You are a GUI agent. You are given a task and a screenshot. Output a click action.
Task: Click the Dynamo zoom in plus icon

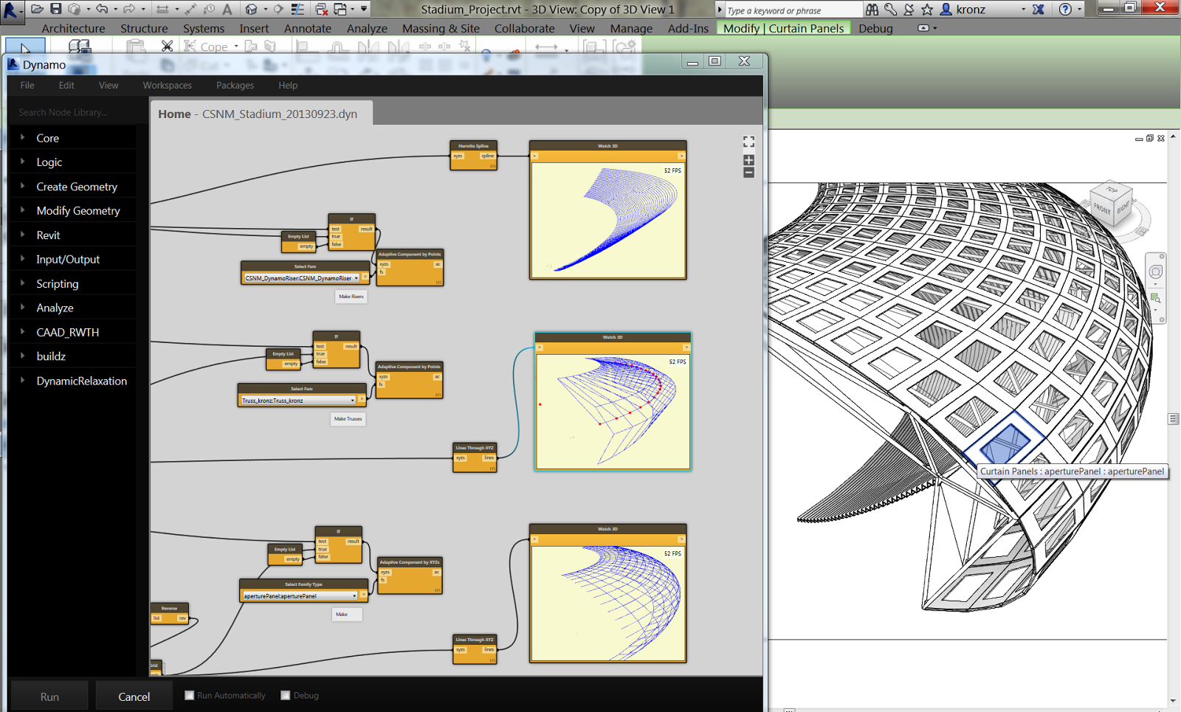748,160
